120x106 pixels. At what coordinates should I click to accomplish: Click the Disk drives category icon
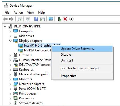pos(16,36)
